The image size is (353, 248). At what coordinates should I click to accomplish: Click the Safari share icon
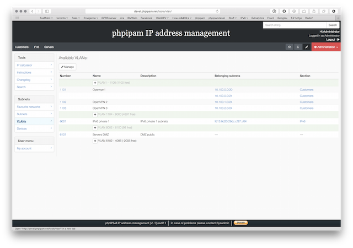click(x=314, y=11)
